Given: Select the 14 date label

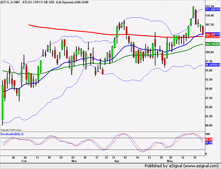Looking at the screenshot, I should coord(137,158).
